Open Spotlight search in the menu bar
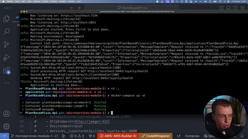The image size is (248, 139). (x=224, y=2)
